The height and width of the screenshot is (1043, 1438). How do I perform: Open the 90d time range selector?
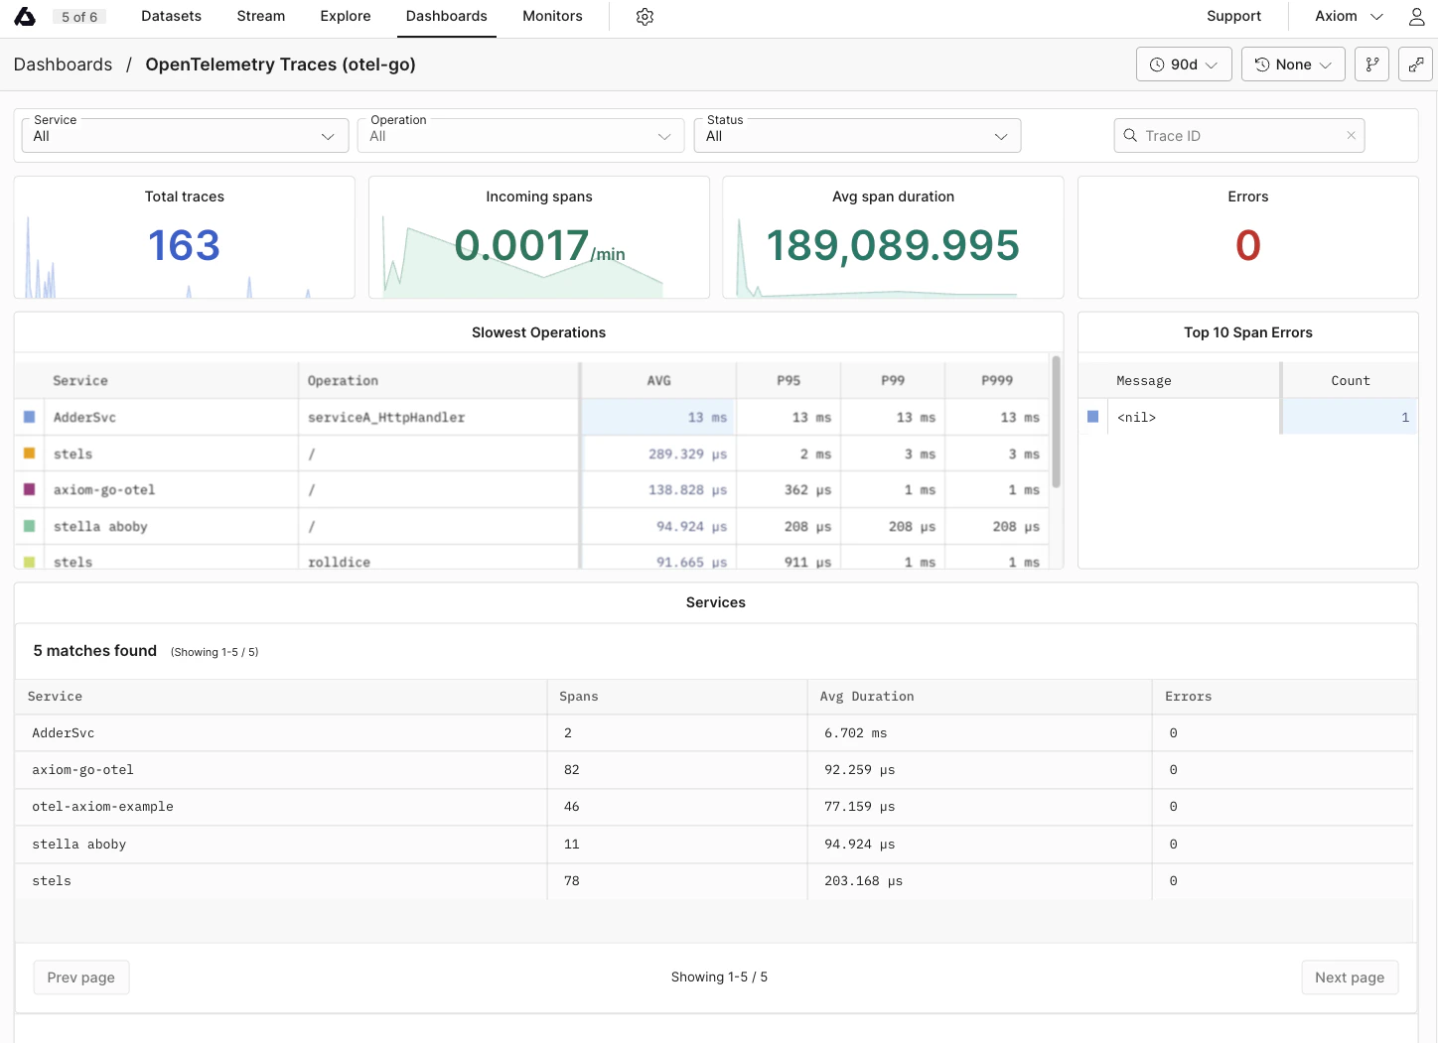(1184, 64)
